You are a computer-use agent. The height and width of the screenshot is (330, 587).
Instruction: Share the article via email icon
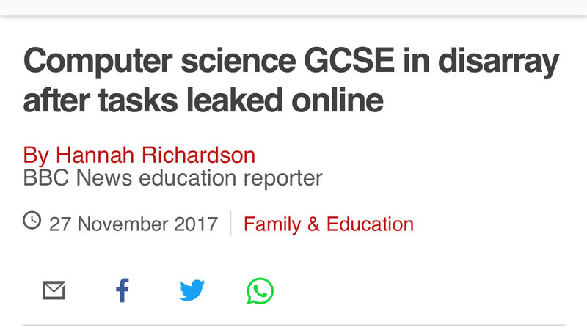click(54, 291)
